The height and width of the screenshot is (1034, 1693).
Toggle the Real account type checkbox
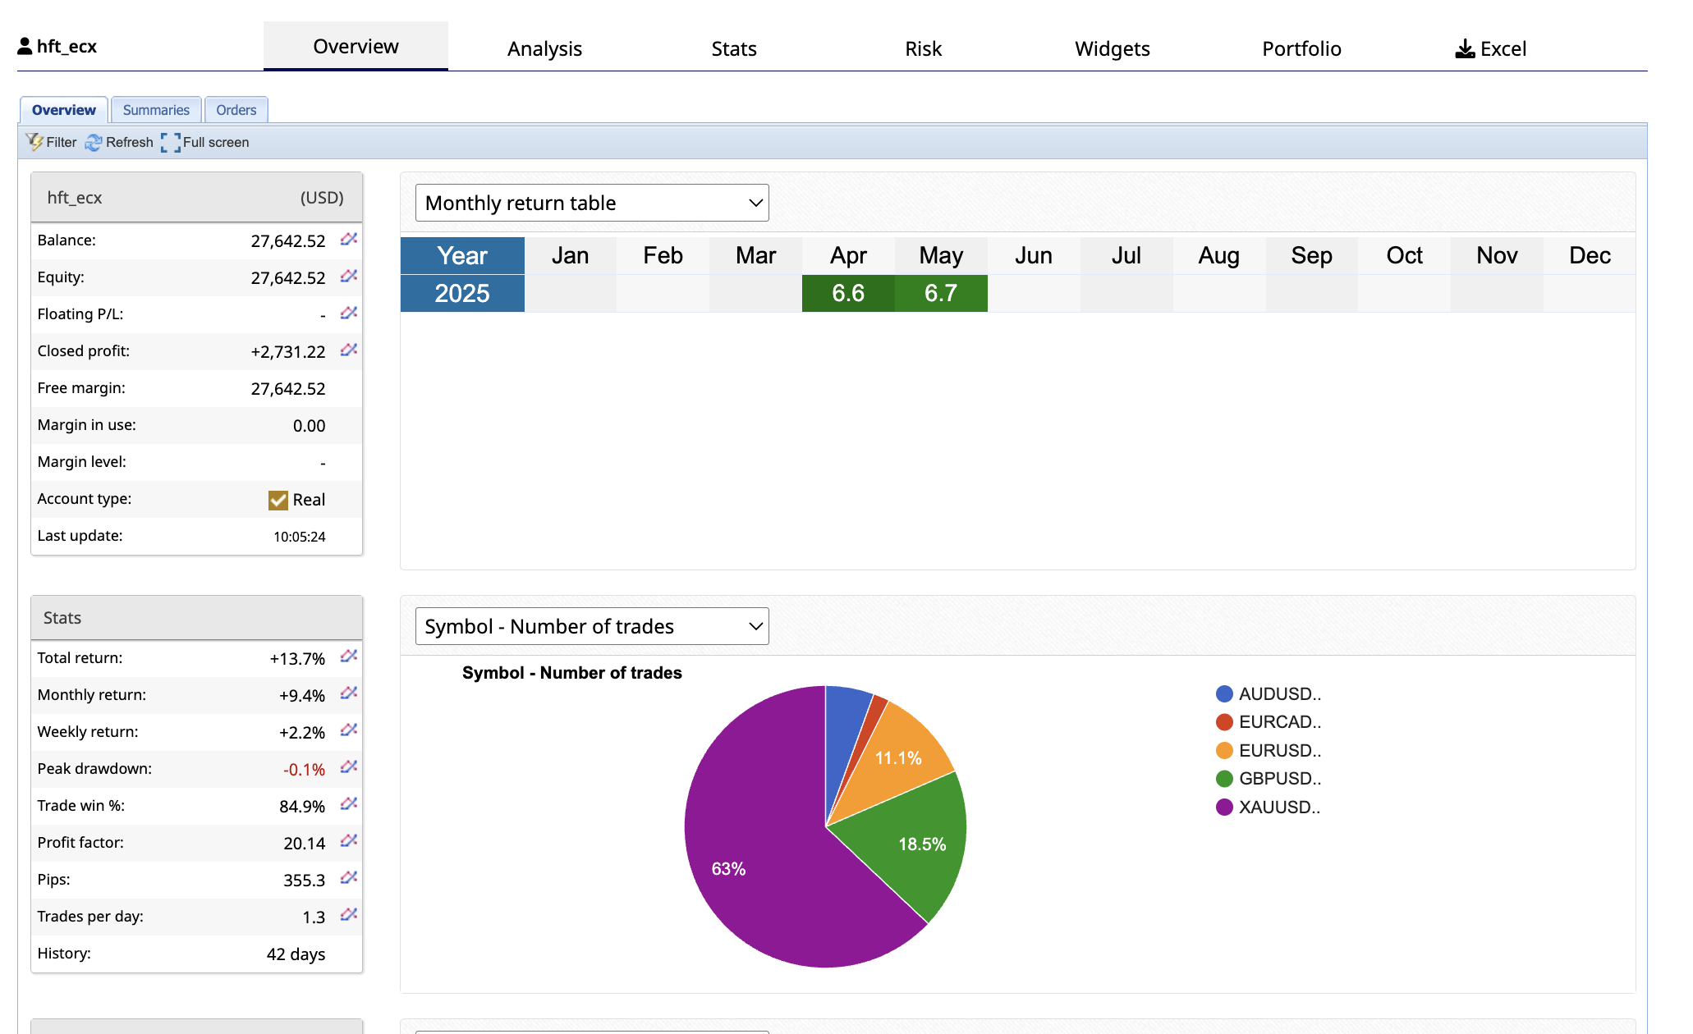278,500
